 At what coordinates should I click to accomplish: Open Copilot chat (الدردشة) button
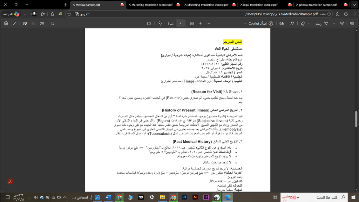pyautogui.click(x=11, y=14)
